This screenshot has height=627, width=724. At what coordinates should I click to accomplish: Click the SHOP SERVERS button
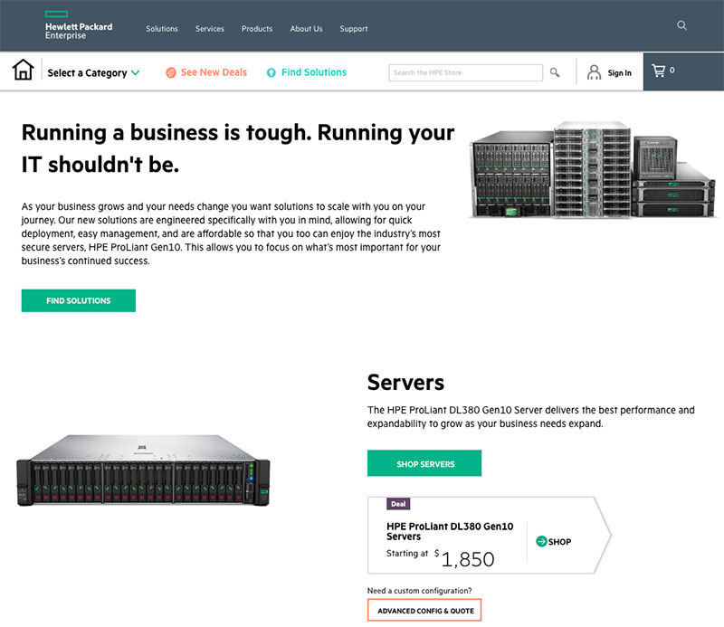[424, 463]
